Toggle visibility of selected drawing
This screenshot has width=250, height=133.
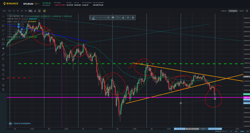(128, 18)
